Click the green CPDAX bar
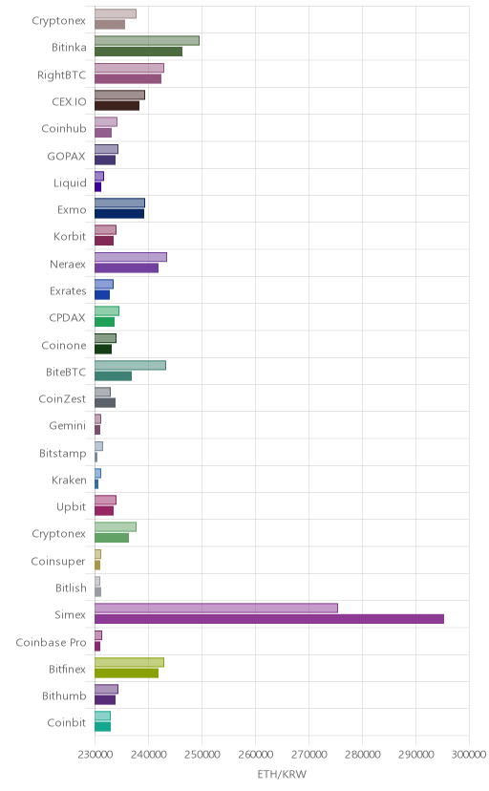 pos(104,322)
